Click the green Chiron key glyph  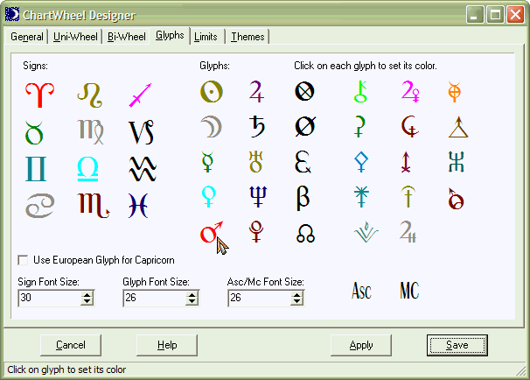(360, 91)
